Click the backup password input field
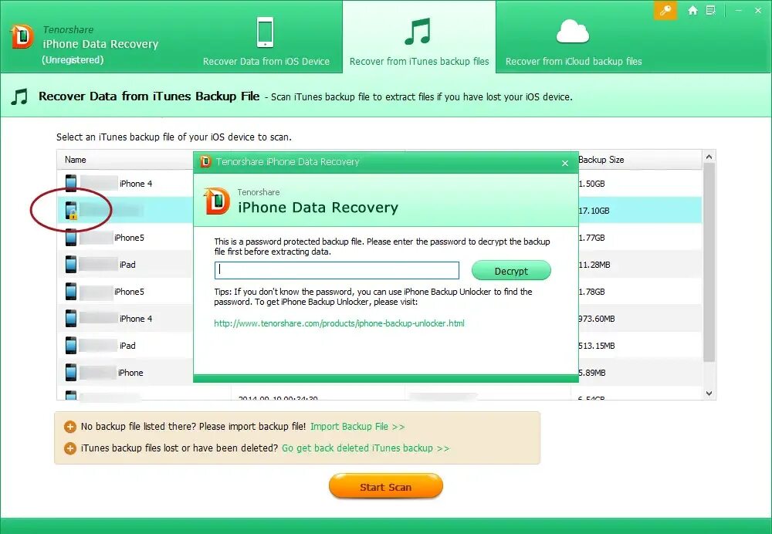Image resolution: width=772 pixels, height=534 pixels. pos(337,270)
